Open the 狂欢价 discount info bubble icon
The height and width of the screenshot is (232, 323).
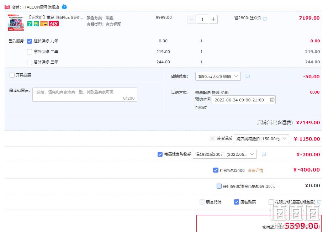click(x=265, y=19)
